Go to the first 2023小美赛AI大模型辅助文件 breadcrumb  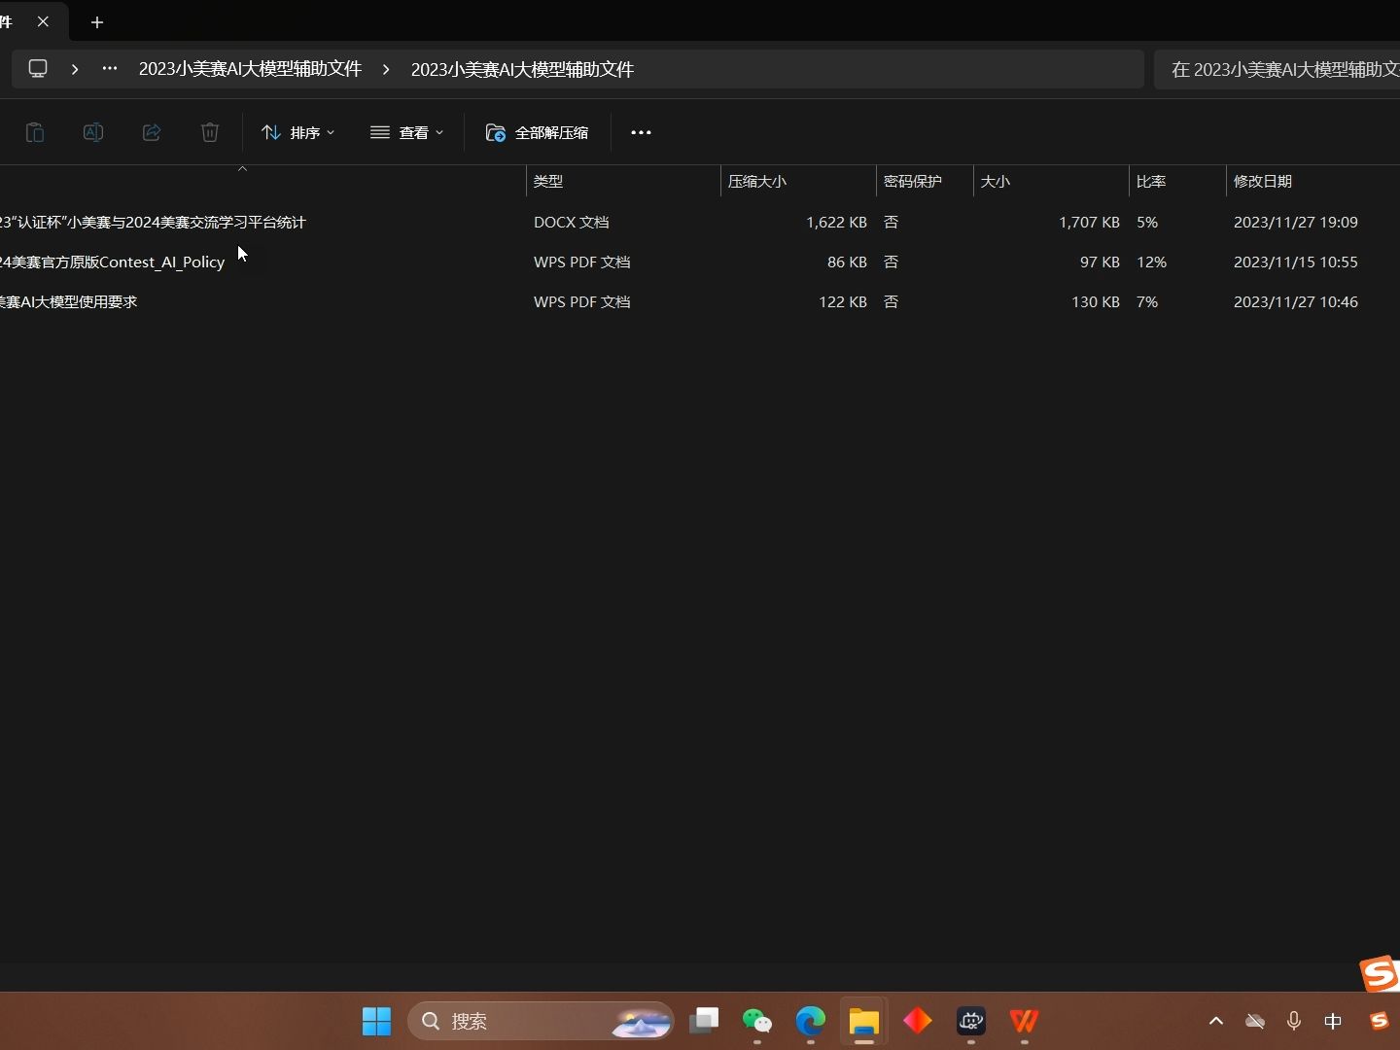pyautogui.click(x=250, y=69)
